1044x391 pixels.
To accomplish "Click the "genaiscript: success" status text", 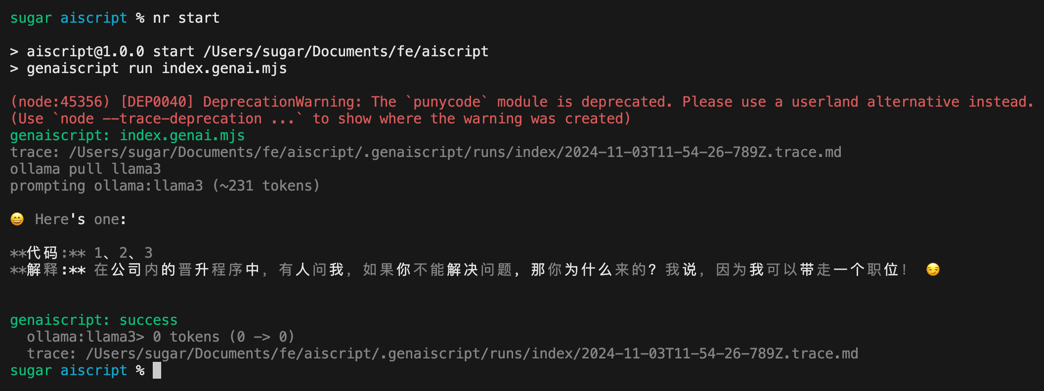I will (x=94, y=320).
